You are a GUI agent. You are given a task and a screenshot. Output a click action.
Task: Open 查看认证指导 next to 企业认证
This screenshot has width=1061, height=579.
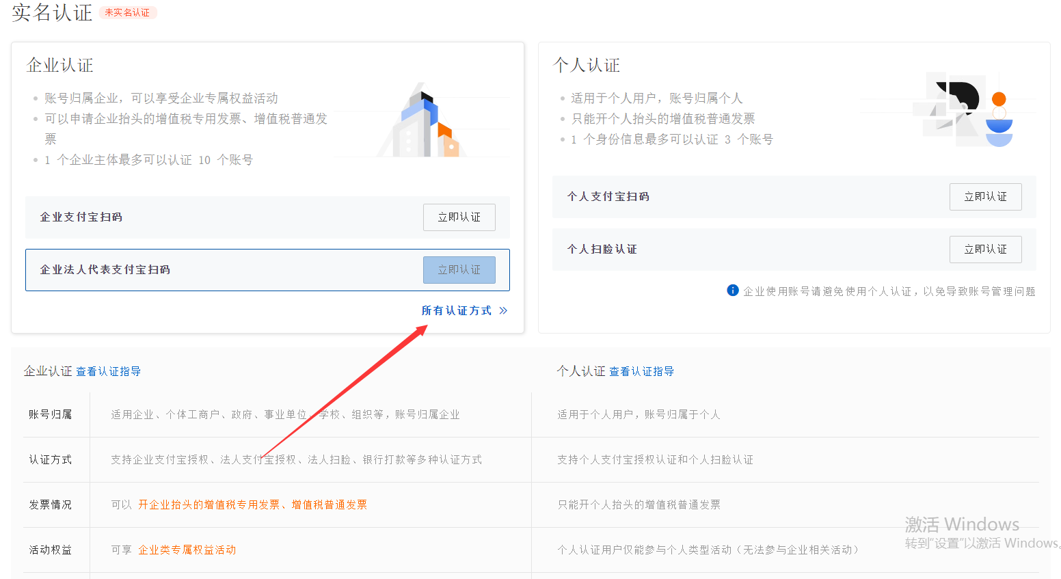click(x=108, y=371)
